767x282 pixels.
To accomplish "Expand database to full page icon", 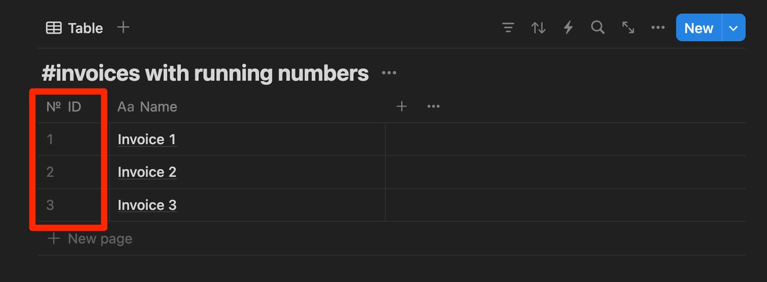I will tap(628, 27).
